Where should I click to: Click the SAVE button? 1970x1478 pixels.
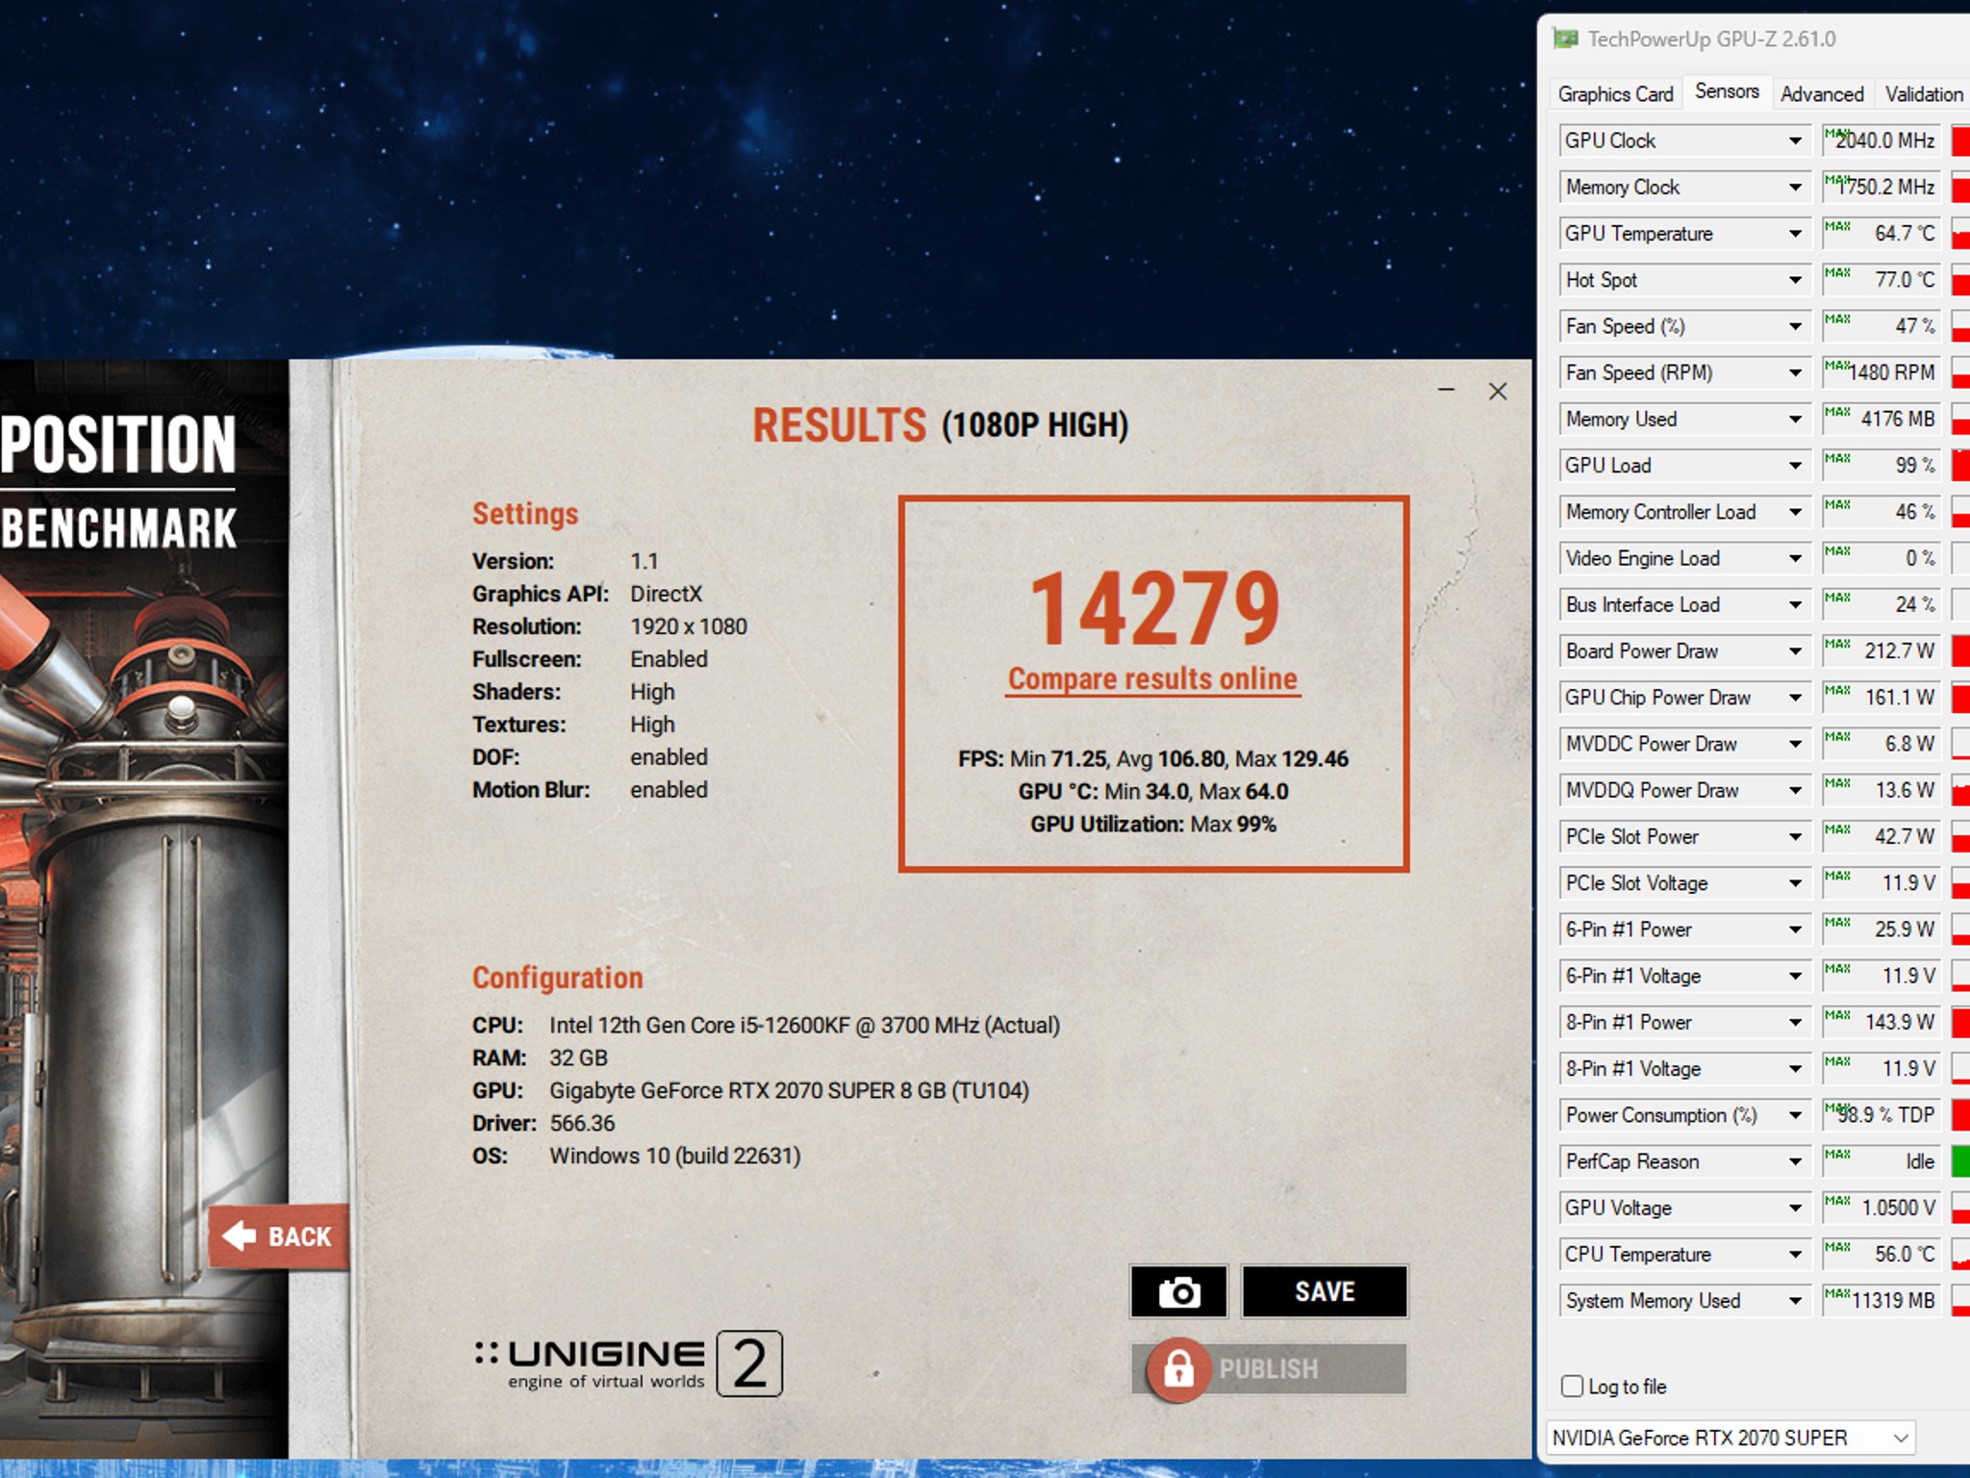pyautogui.click(x=1325, y=1291)
